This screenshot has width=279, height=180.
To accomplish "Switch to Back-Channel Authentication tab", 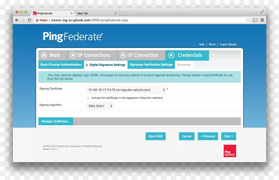I will pyautogui.click(x=61, y=65).
